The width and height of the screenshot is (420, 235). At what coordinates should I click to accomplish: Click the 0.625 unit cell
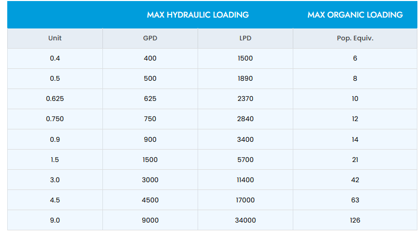click(x=55, y=99)
